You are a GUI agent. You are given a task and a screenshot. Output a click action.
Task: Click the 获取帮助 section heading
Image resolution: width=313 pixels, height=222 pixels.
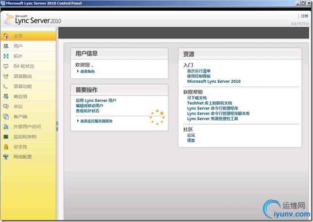click(193, 92)
